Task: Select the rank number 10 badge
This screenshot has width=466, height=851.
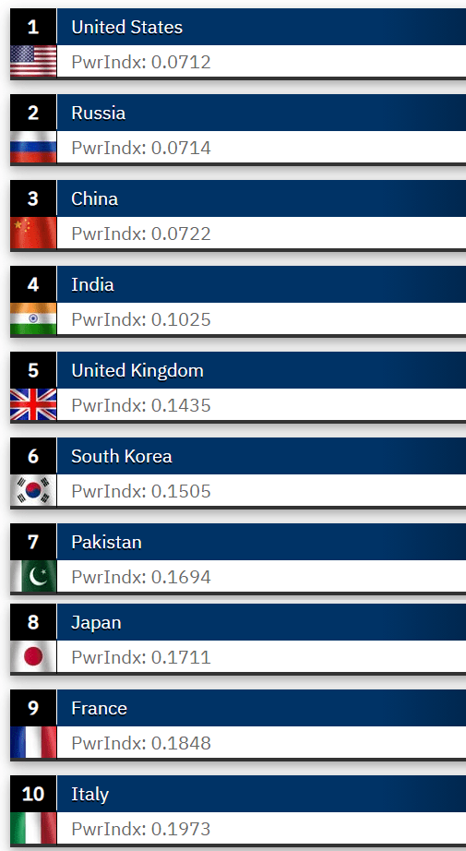Action: point(33,794)
